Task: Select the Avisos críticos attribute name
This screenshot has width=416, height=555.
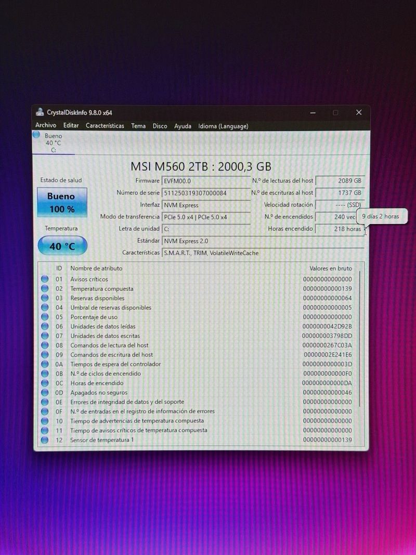Action: click(89, 279)
